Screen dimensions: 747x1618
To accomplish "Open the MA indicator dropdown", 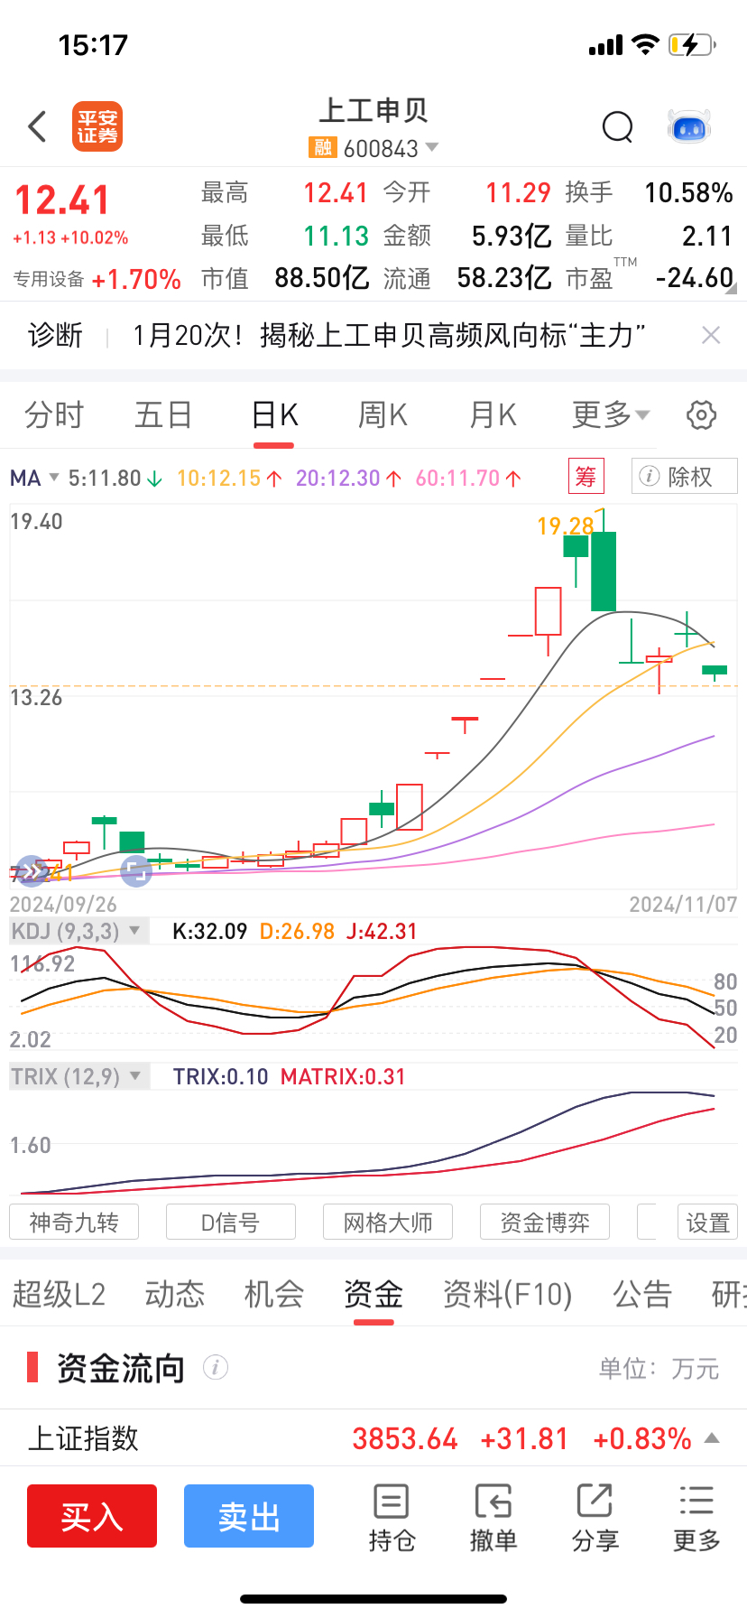I will click(34, 478).
